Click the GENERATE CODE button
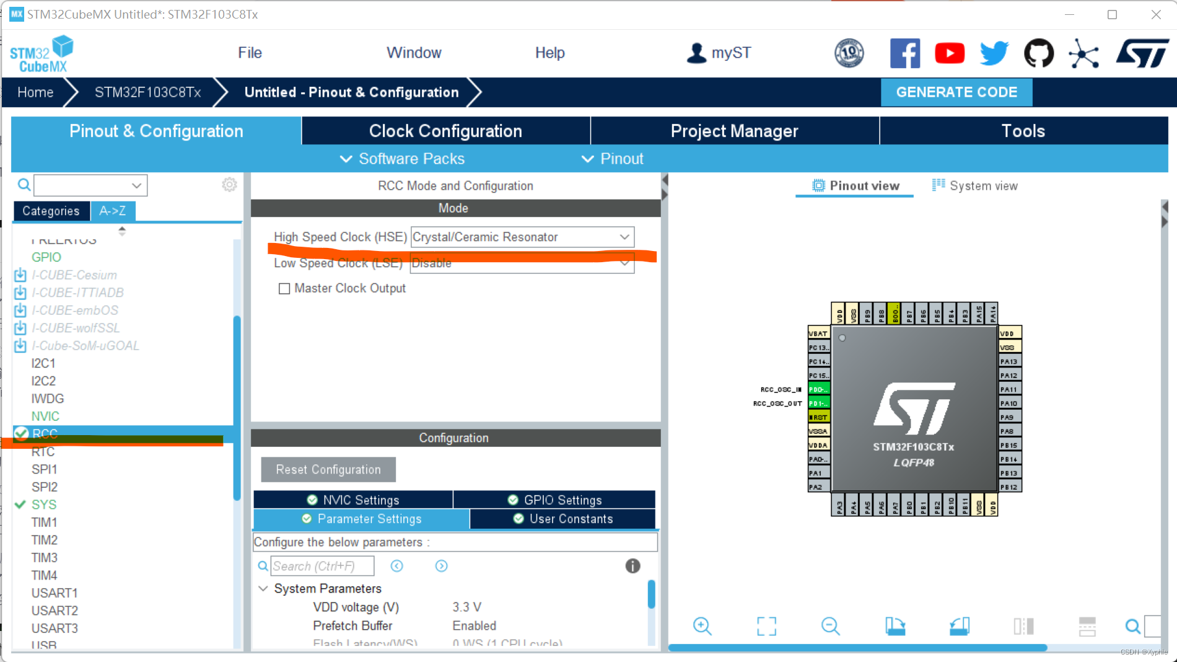The image size is (1177, 662). point(956,92)
